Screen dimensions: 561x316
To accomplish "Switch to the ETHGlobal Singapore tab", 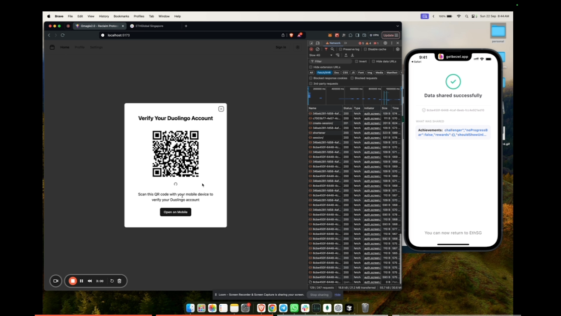I will [149, 26].
